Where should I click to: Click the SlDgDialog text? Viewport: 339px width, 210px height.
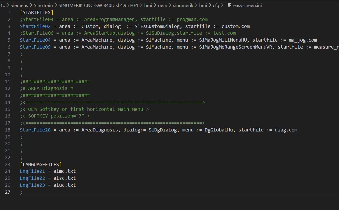click(x=163, y=130)
